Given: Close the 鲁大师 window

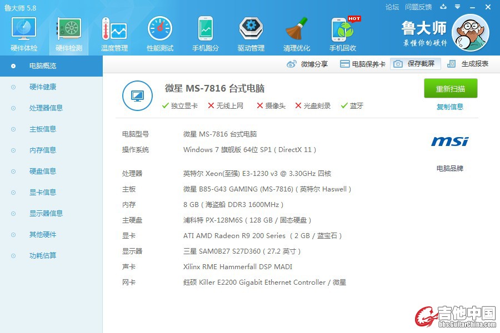Looking at the screenshot, I should click(488, 7).
